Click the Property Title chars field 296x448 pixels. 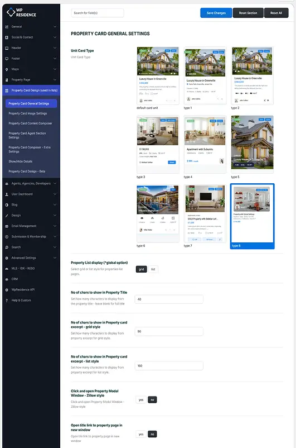(x=169, y=299)
